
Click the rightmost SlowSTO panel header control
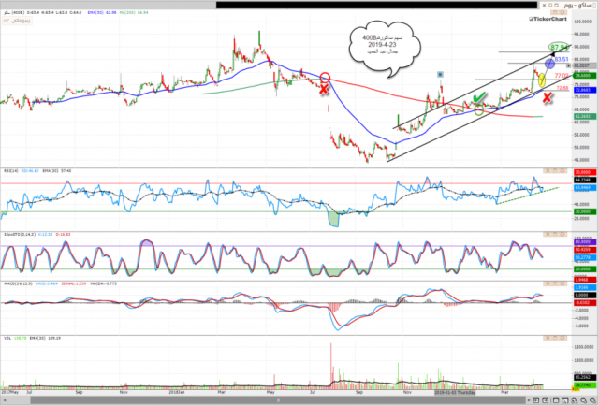coord(562,234)
